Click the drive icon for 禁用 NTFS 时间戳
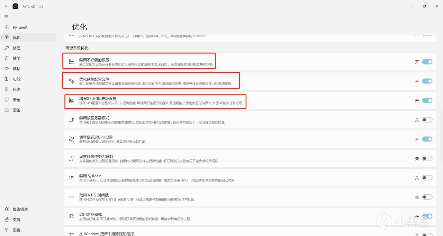The image size is (443, 236). point(71,197)
